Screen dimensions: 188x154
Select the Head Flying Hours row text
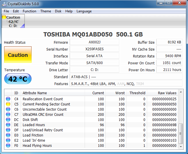(x=37, y=145)
